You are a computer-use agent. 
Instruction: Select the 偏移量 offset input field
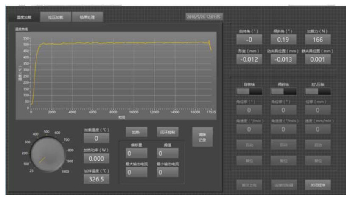[x=136, y=153]
